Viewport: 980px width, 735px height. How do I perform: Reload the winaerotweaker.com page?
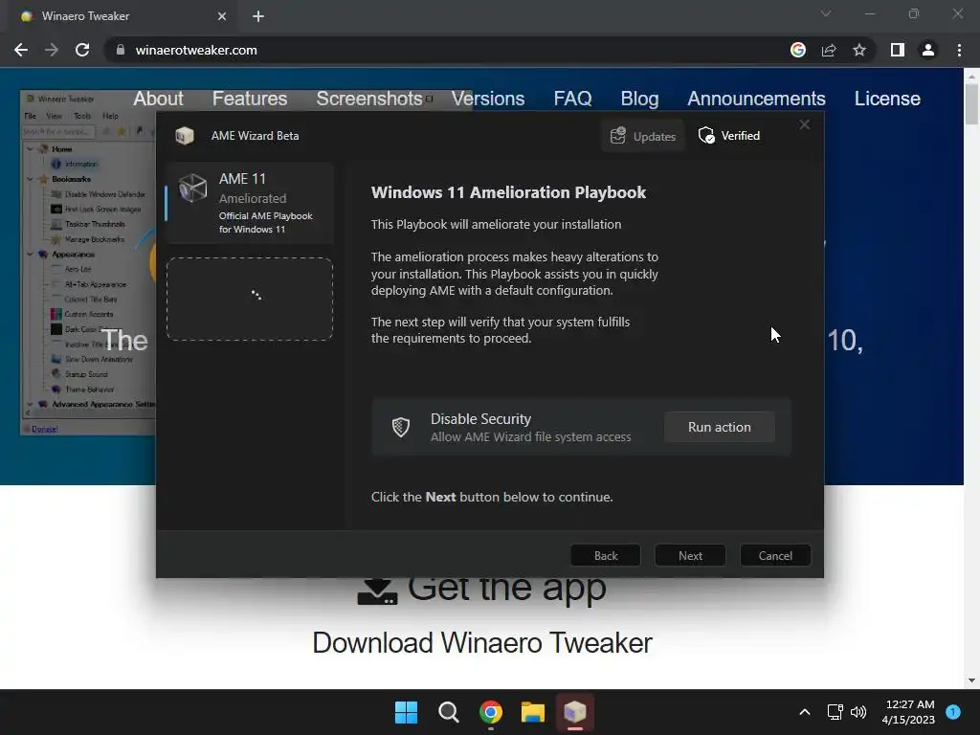82,50
